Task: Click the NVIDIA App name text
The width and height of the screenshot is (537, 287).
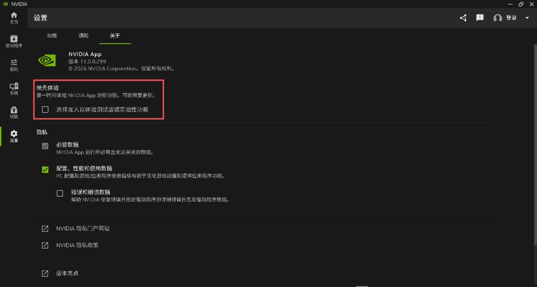Action: [85, 54]
